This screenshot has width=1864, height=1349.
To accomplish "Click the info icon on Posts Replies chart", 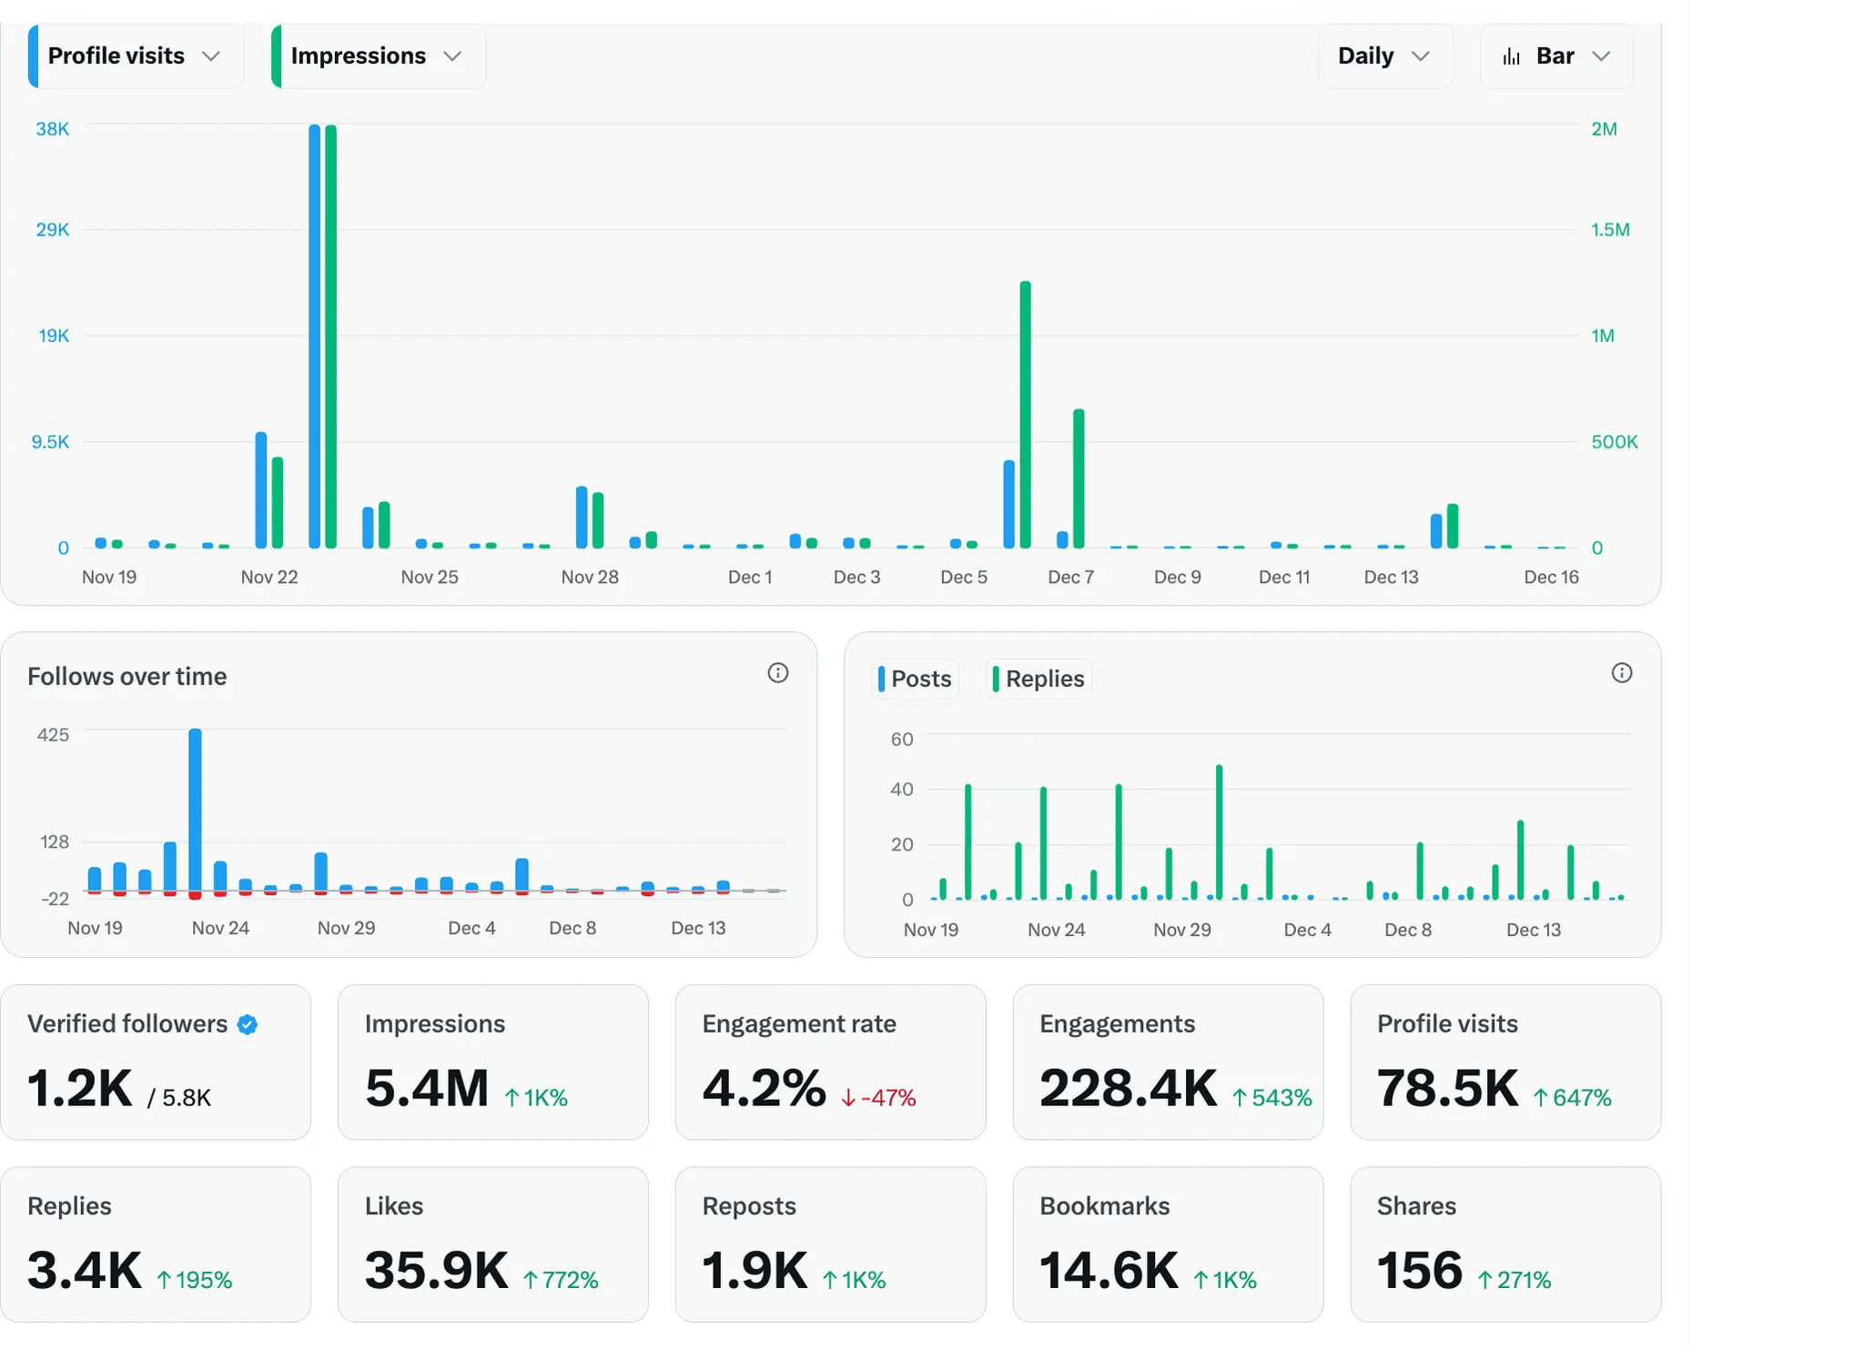I will [1621, 673].
